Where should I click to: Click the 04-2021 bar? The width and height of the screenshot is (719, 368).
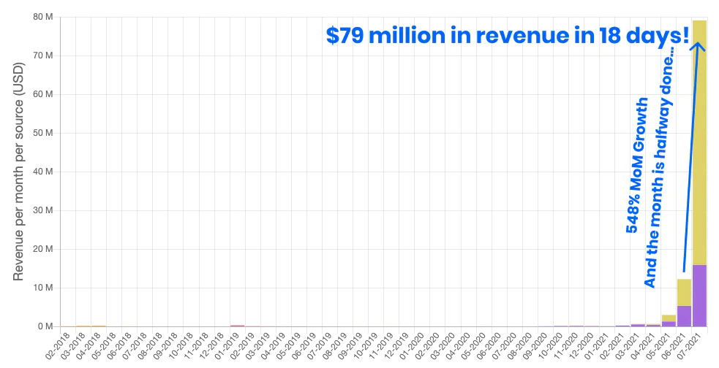point(653,325)
